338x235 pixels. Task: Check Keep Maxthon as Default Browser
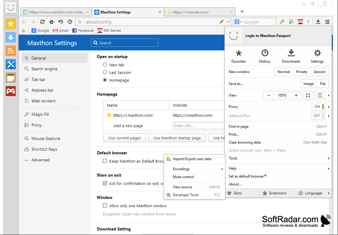[x=105, y=161]
